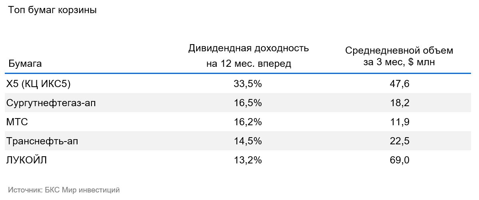Screen dimensions: 479x200
Task: Select the 16,2% yield value
Action: (x=248, y=122)
